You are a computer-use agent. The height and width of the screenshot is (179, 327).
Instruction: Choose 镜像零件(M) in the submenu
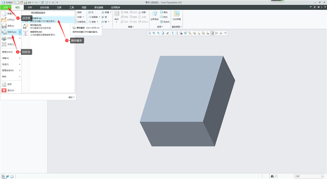pyautogui.click(x=48, y=33)
